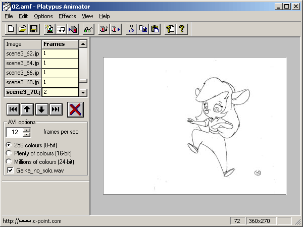Image resolution: width=303 pixels, height=227 pixels.
Task: Click the frames per sec field showing 12
Action: tap(15, 132)
